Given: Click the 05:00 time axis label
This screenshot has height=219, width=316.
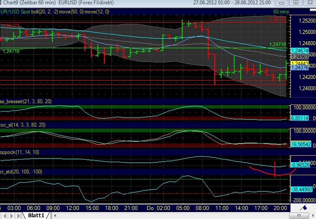Looking at the screenshot, I should [183, 208].
